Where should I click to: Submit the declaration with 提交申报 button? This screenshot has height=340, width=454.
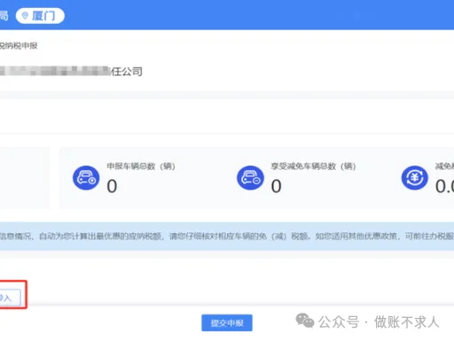coord(227,323)
